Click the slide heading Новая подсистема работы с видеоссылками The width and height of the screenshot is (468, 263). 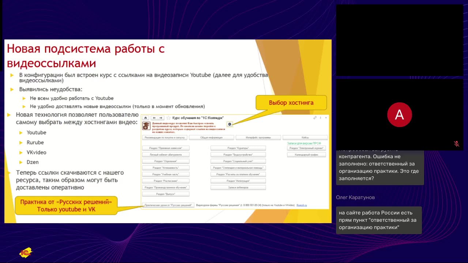click(86, 56)
